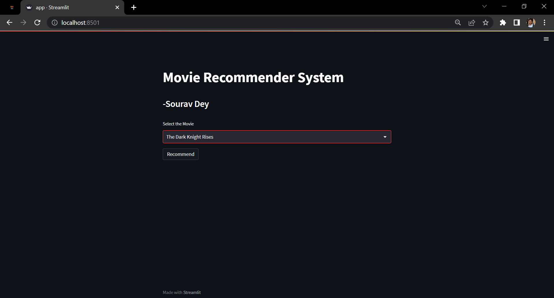Open the browser share options
This screenshot has height=298, width=554.
[472, 22]
